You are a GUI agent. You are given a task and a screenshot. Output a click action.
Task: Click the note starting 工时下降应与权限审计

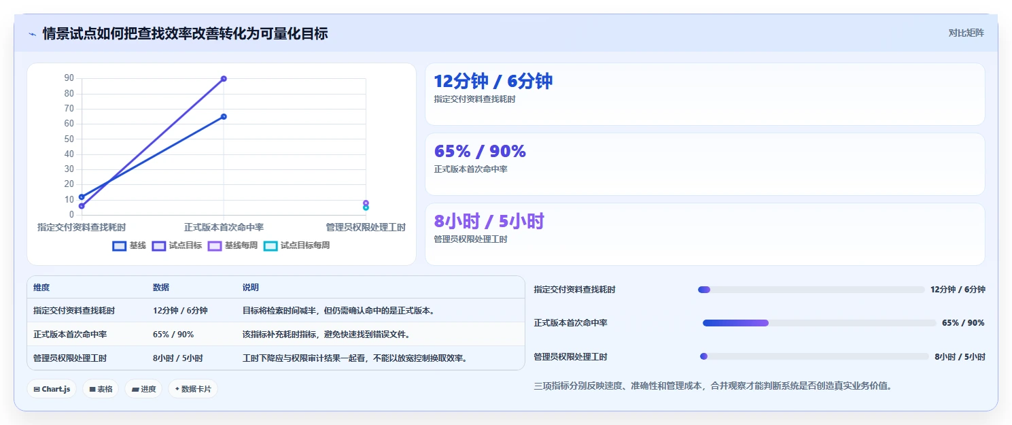point(355,358)
